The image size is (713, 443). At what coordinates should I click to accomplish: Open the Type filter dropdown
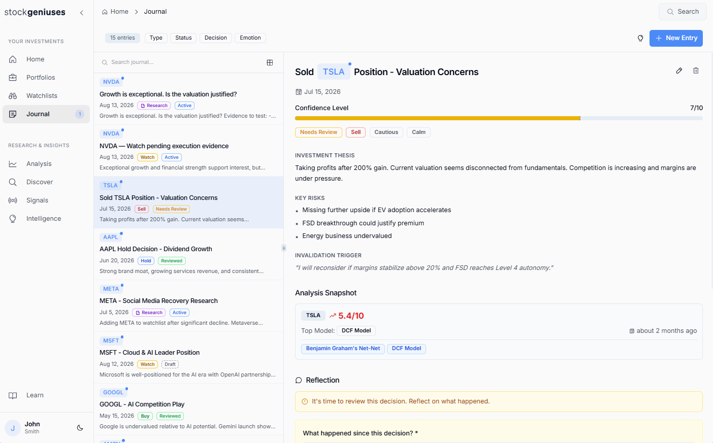click(x=156, y=38)
